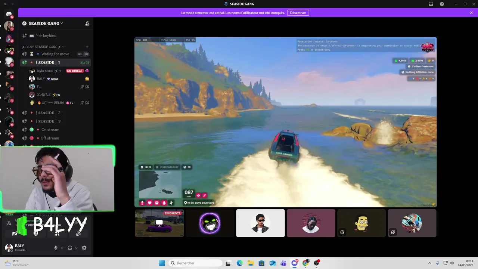Click user BALY in voice channel list
The width and height of the screenshot is (478, 269).
(x=59, y=79)
